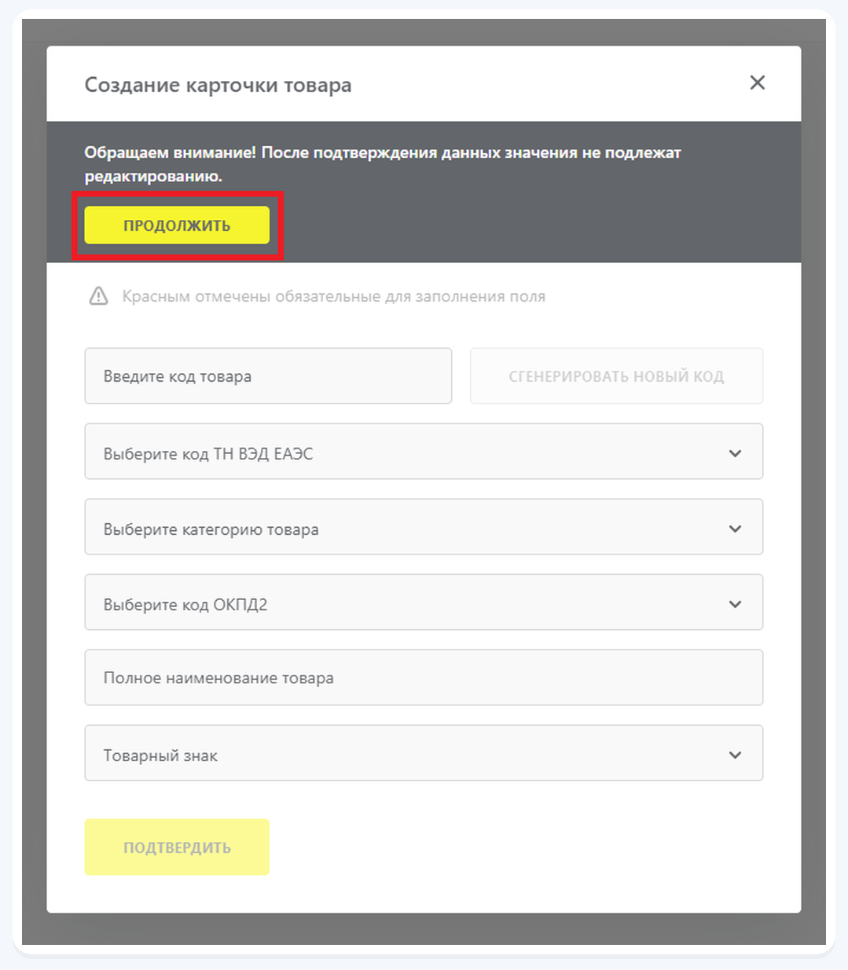Close the product card creation dialog

click(x=757, y=82)
